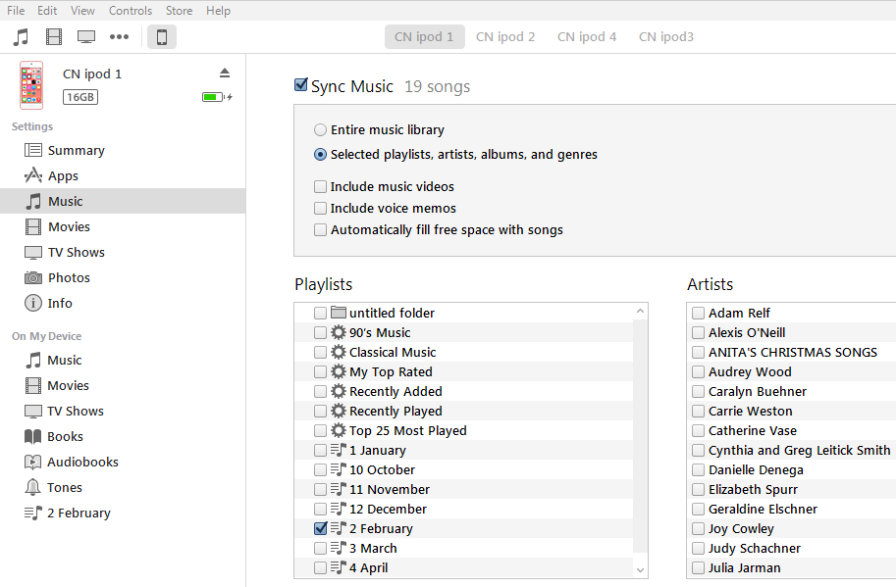Open Tones on device
Viewport: 896px width, 587px height.
123,487
